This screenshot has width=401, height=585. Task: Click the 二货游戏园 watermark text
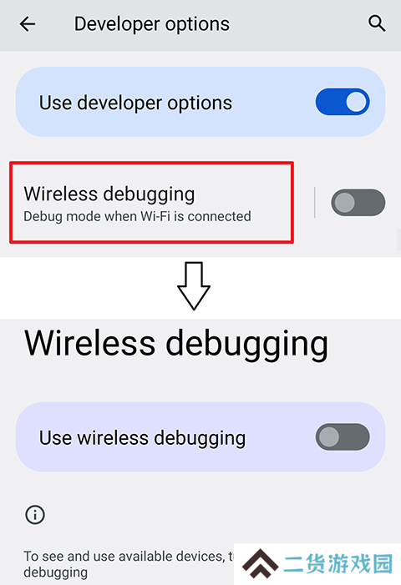pos(338,563)
